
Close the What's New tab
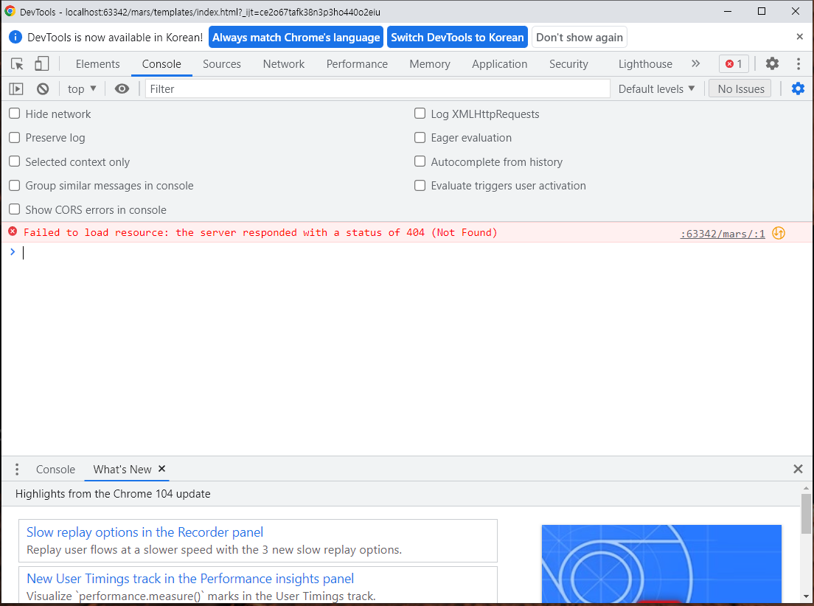click(x=162, y=468)
